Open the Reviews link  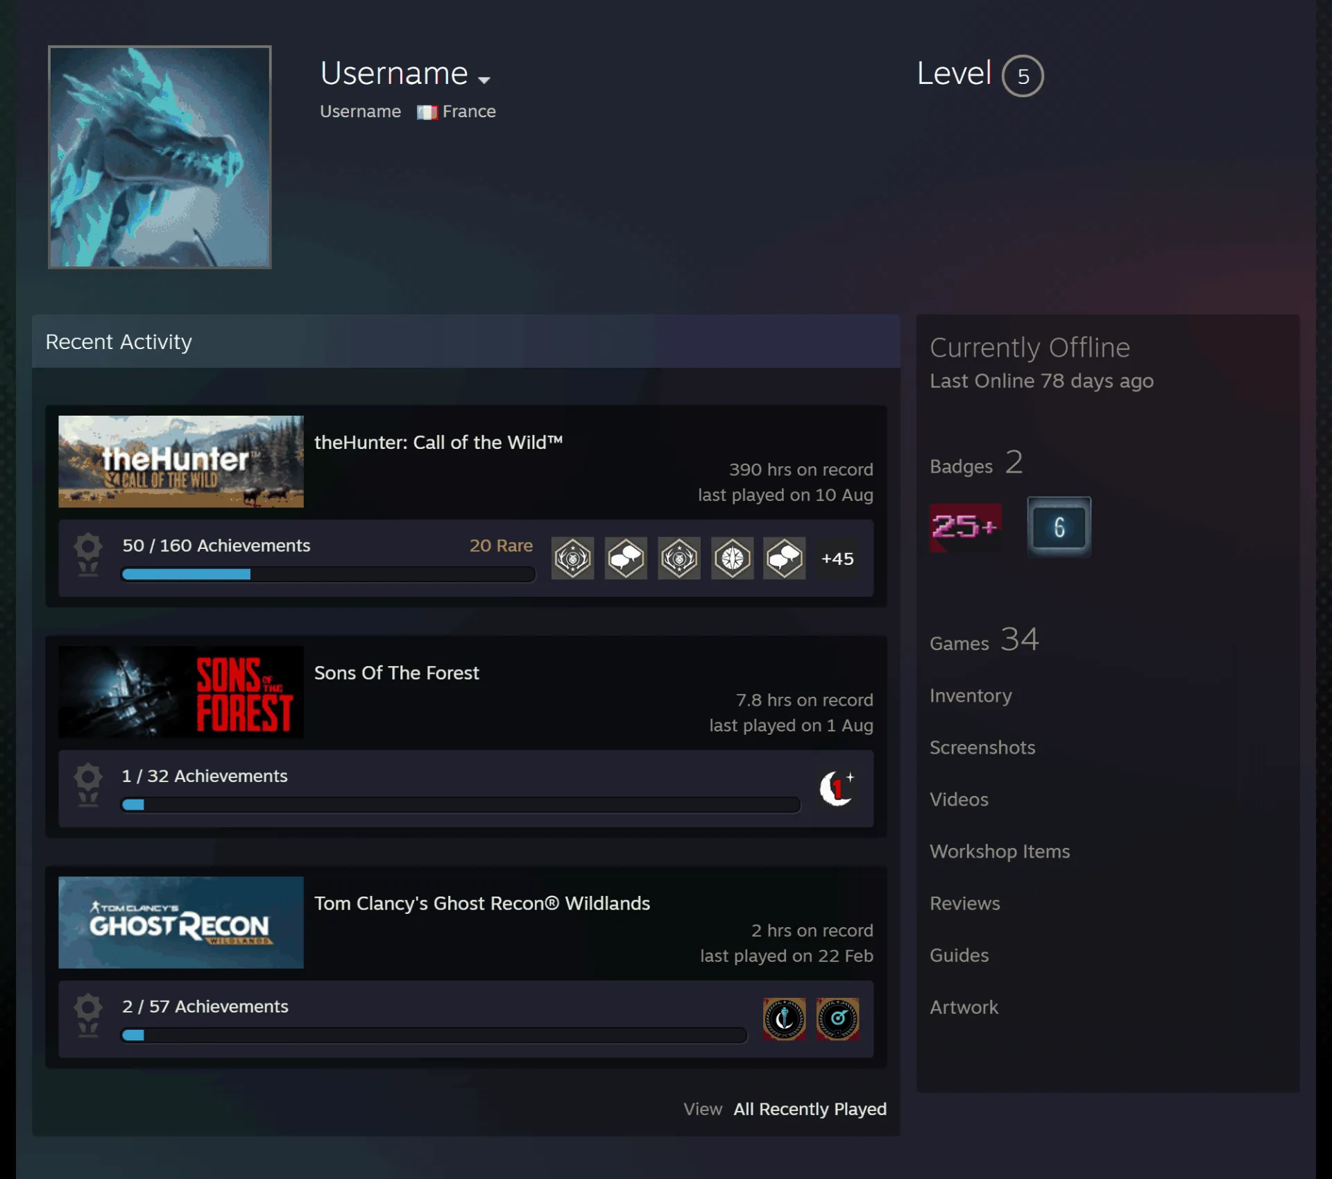click(965, 904)
